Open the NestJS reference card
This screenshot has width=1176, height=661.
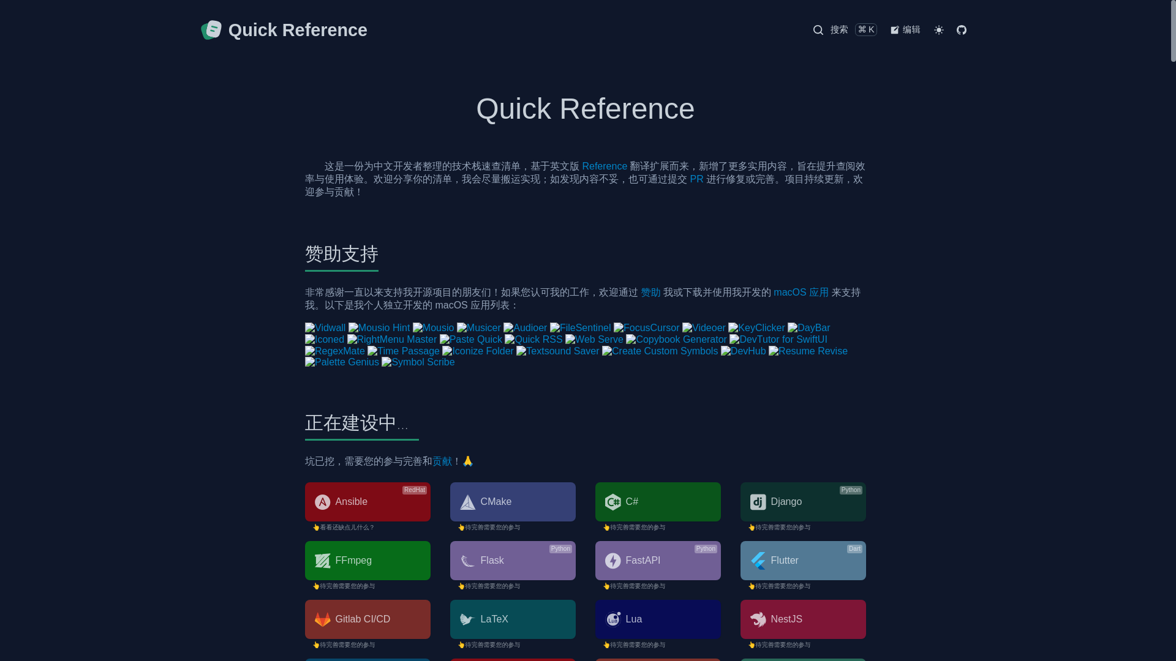pos(803,619)
